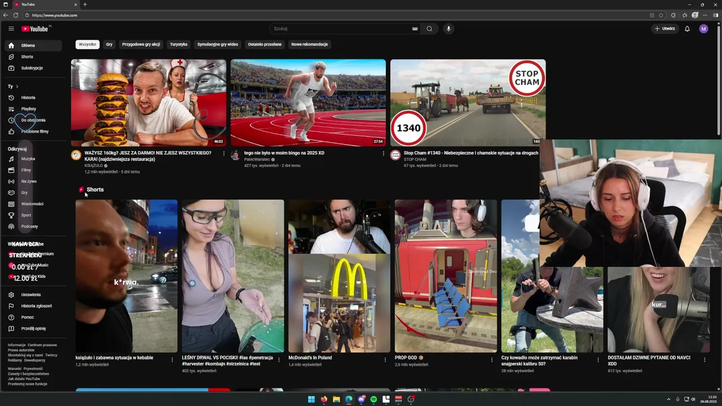Select Przygodowe gry akcji chip
The width and height of the screenshot is (722, 406).
141,44
